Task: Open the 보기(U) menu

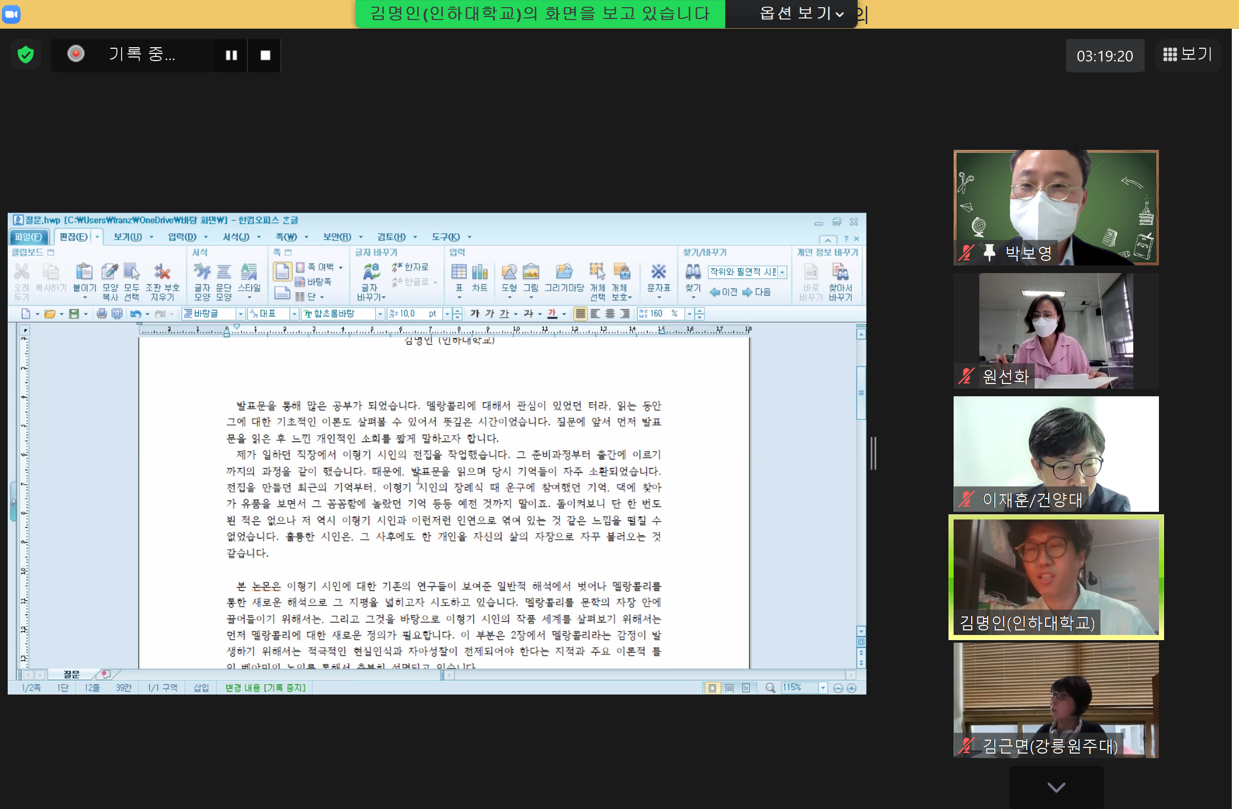Action: pyautogui.click(x=128, y=237)
